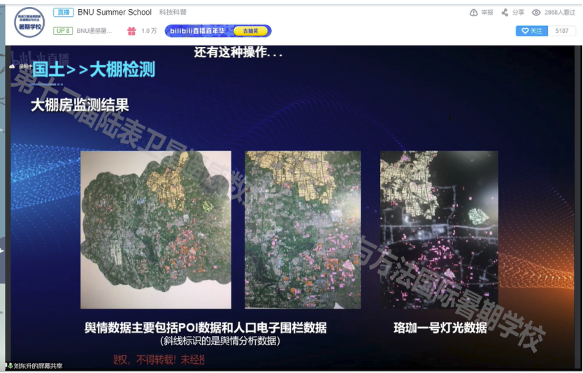This screenshot has height=373, width=583.
Task: Click the cloud recording icon on video
Action: (x=12, y=66)
